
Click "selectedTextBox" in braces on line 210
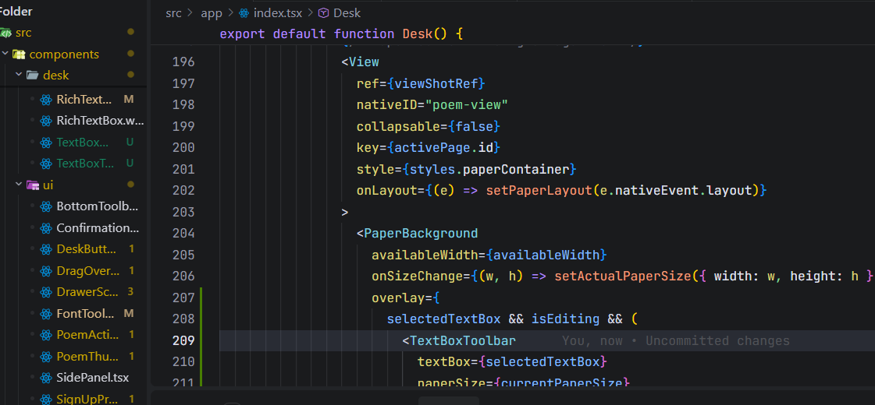[543, 362]
